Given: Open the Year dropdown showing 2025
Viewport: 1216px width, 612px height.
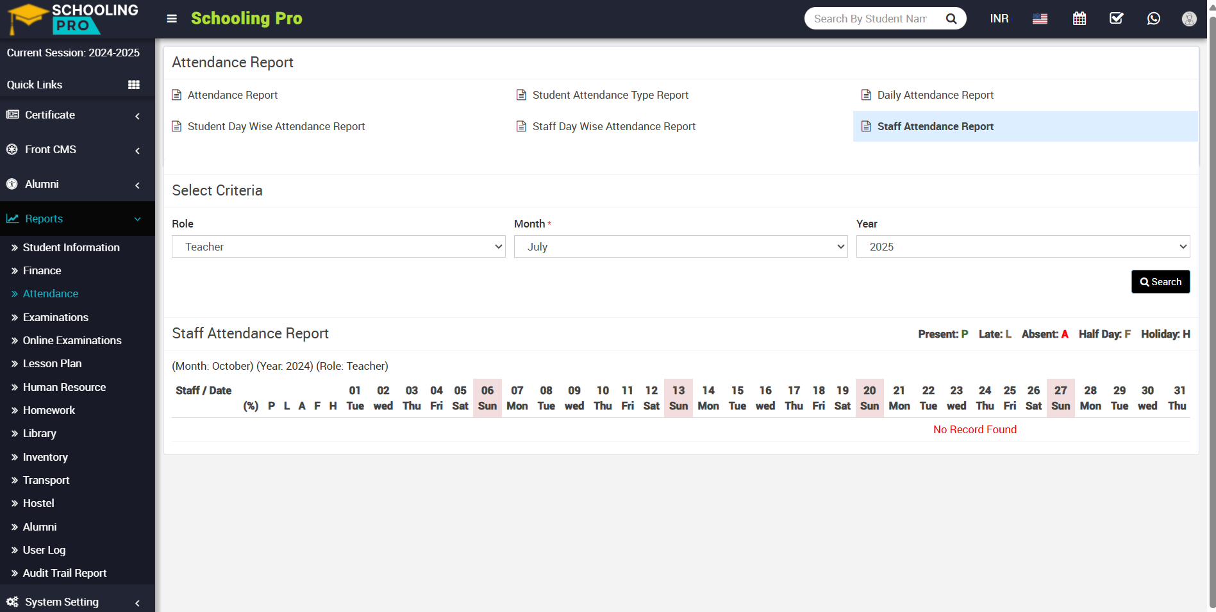Looking at the screenshot, I should point(1023,247).
